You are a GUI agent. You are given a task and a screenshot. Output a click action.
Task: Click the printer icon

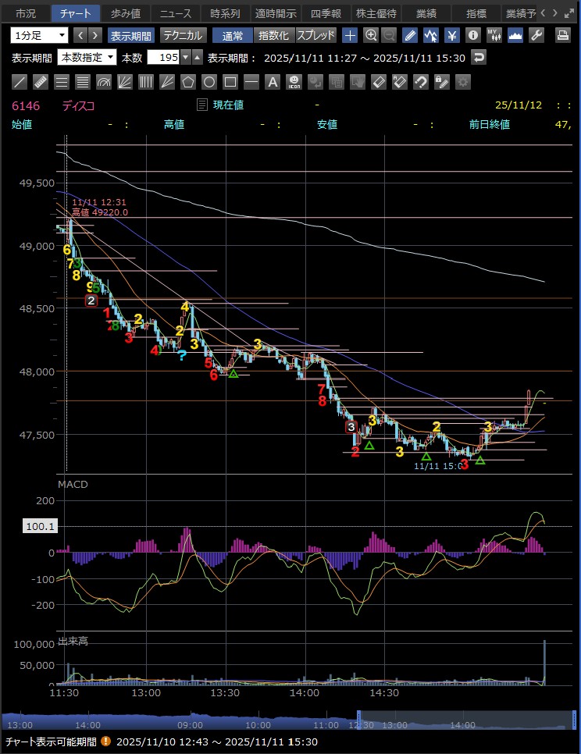(x=562, y=35)
